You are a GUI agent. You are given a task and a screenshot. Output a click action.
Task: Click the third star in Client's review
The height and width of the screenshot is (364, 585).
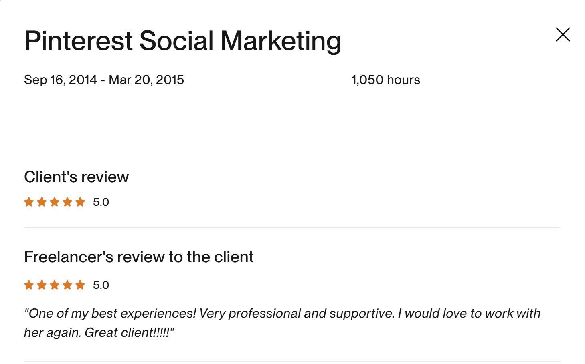[55, 202]
